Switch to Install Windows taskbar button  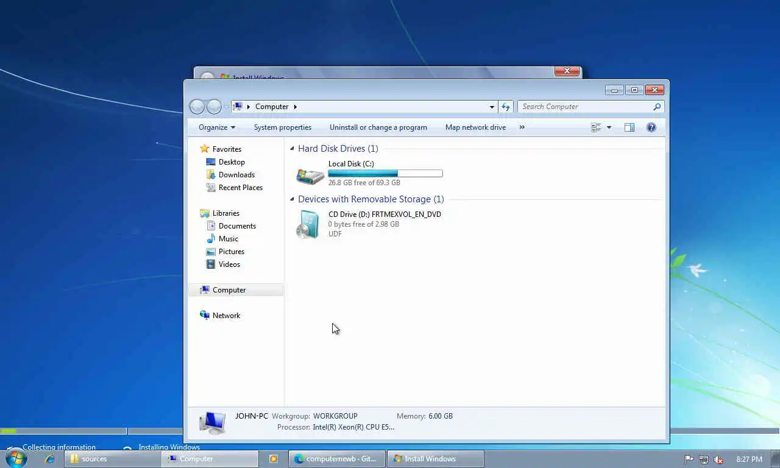pos(435,459)
